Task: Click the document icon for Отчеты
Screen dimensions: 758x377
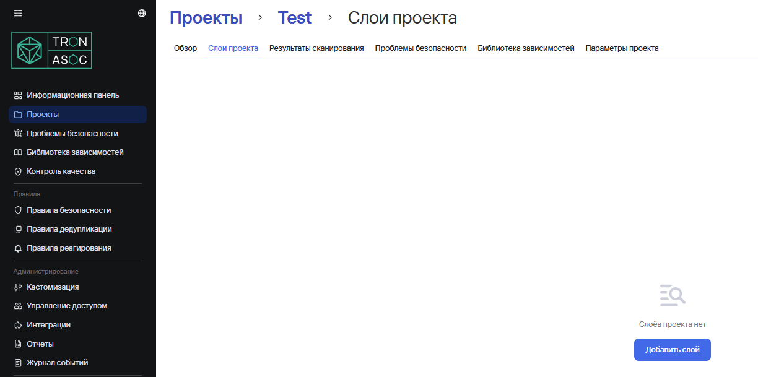Action: pyautogui.click(x=17, y=344)
